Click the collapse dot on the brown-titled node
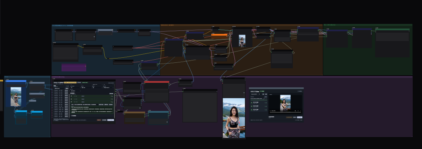The width and height of the screenshot is (422, 149). 125,112
